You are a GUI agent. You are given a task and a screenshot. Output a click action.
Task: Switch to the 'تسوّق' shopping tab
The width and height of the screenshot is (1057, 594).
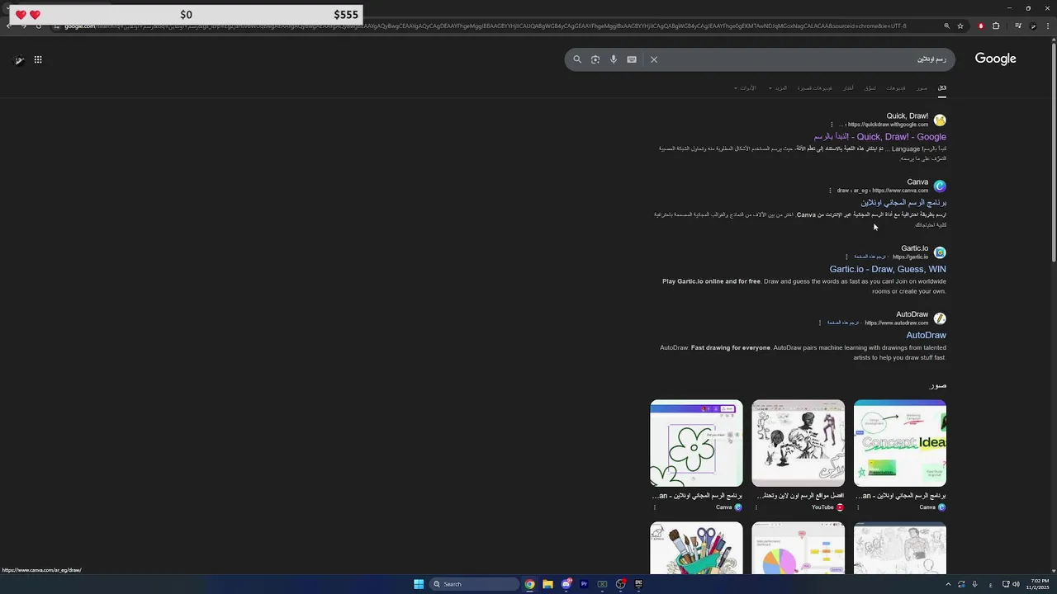(870, 87)
